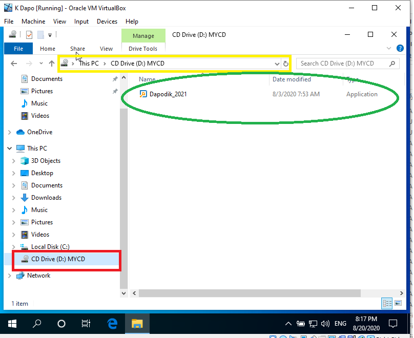Expand Documents under This PC
Screen dimensions: 414x338
tap(14, 185)
